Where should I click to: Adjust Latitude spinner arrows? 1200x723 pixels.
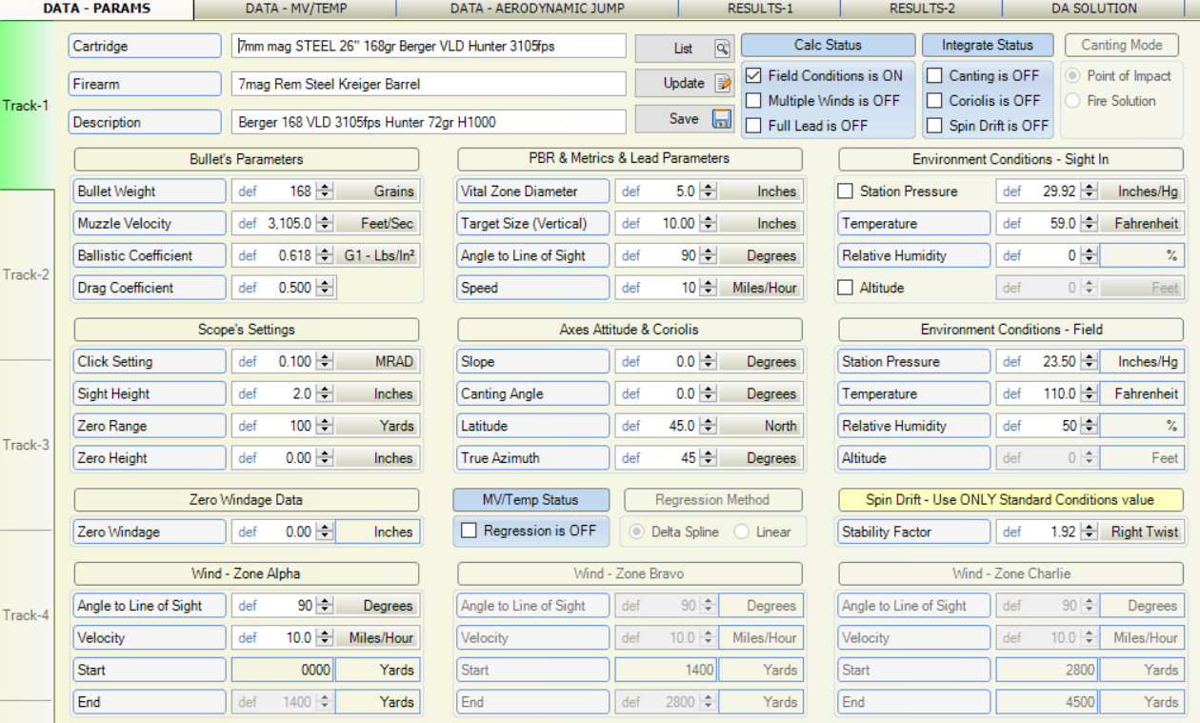(x=709, y=426)
